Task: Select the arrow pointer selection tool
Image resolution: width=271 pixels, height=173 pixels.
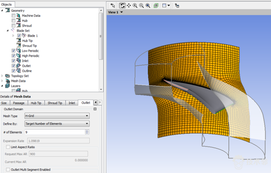Action: tap(113, 6)
